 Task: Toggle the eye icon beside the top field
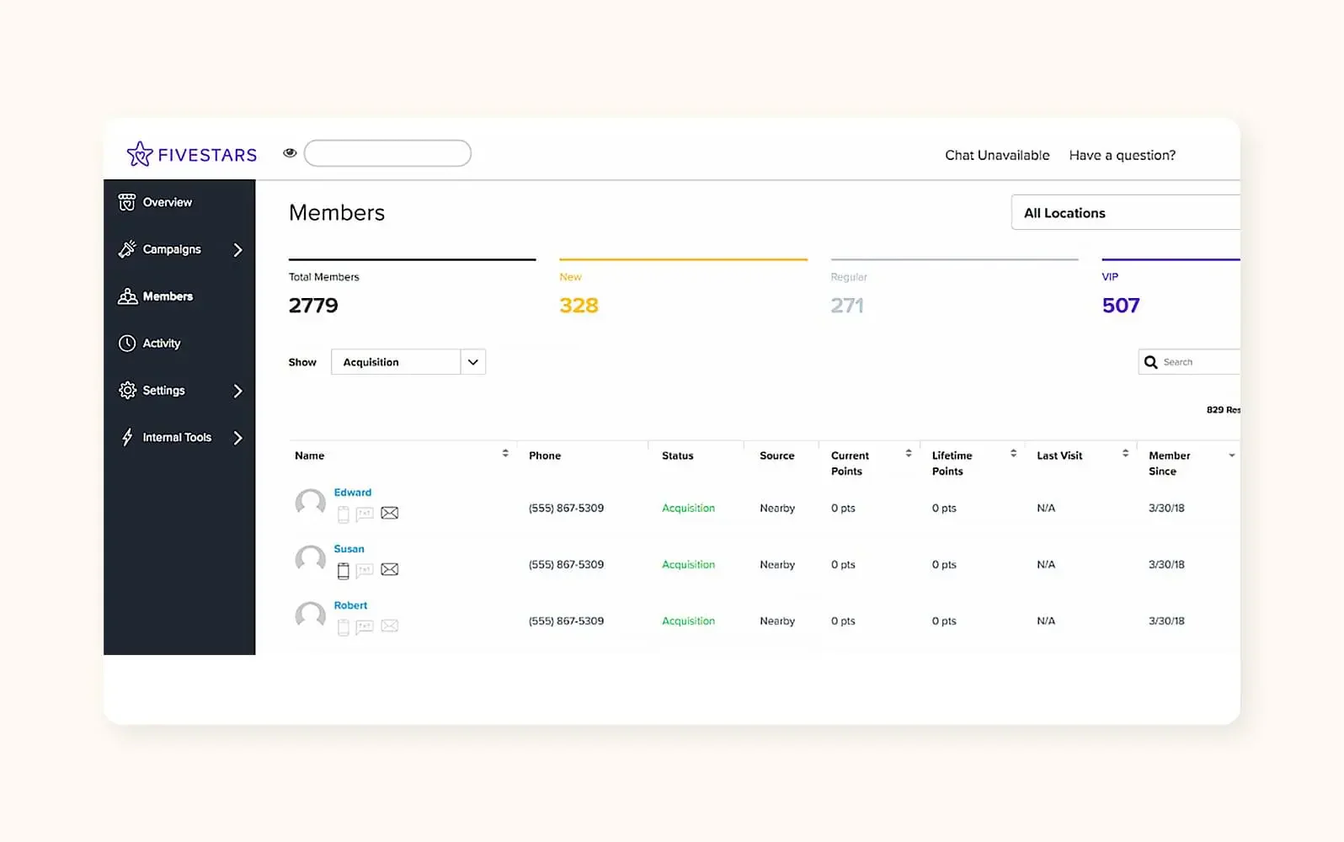tap(290, 153)
